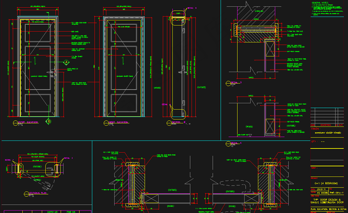The height and width of the screenshot is (213, 348).
Task: Click the "FINISH :" label in title block
Action: 316,129
